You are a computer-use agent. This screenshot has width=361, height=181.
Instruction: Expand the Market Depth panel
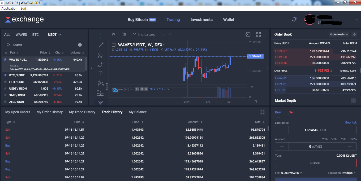coord(354,101)
